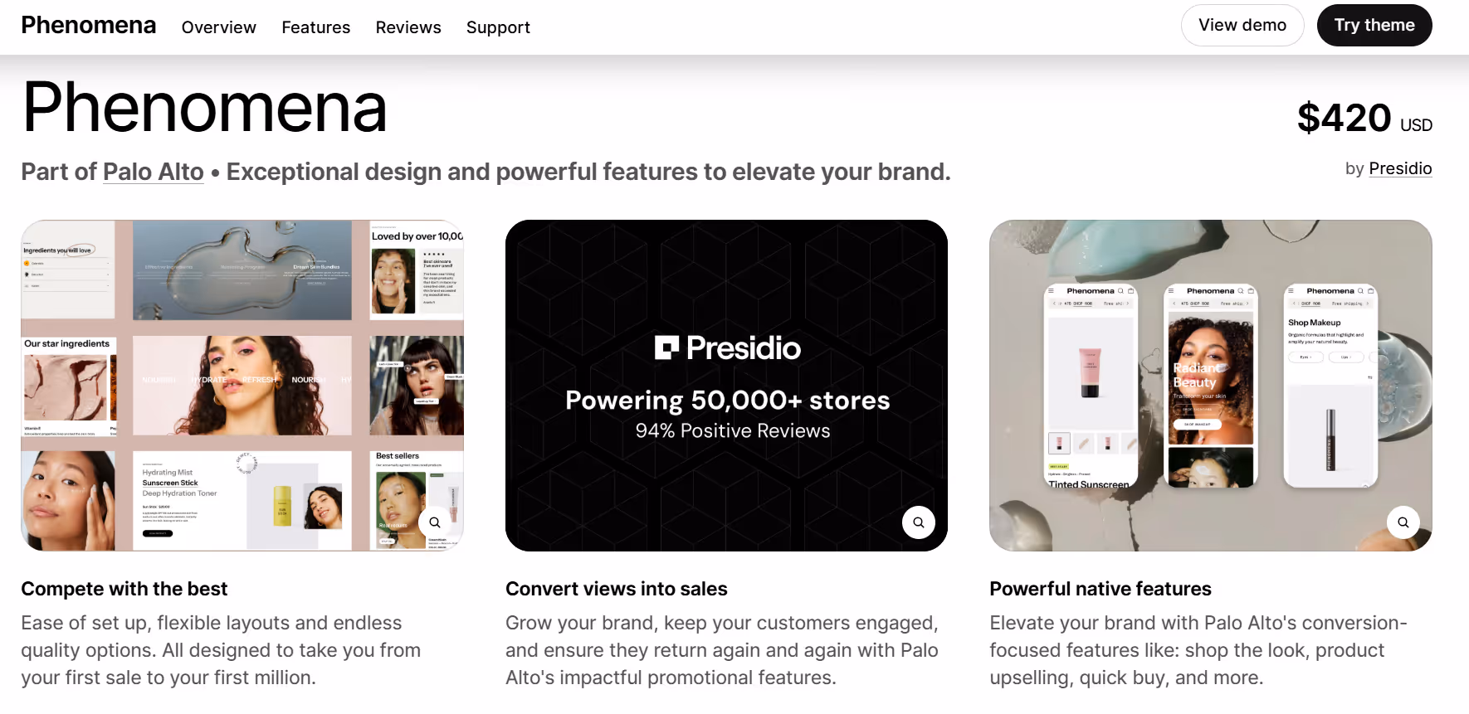This screenshot has height=714, width=1469.
Task: Open the Features tab
Action: pos(315,27)
